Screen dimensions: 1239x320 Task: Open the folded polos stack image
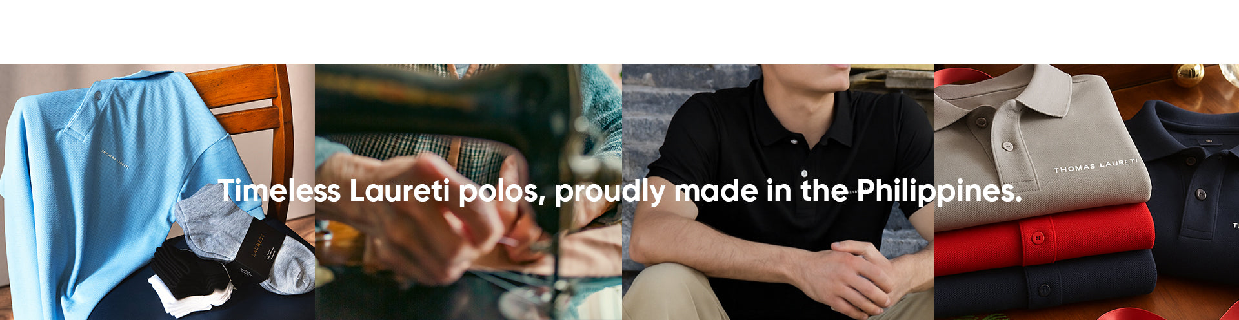click(1087, 192)
